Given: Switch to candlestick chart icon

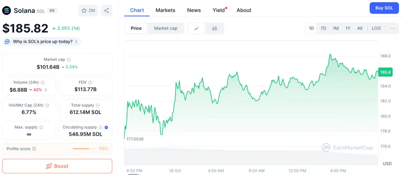Looking at the screenshot, I should (x=214, y=28).
